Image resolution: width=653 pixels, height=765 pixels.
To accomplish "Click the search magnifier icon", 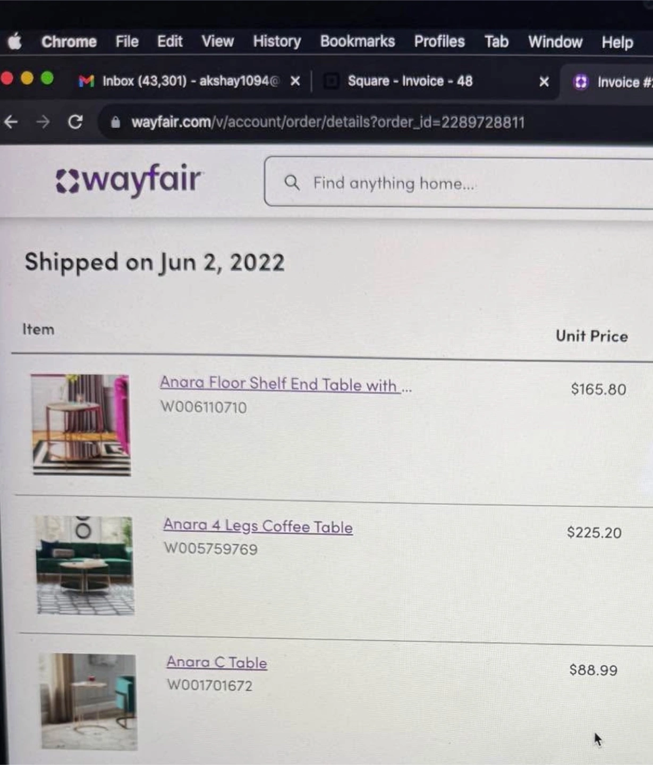I will [292, 183].
